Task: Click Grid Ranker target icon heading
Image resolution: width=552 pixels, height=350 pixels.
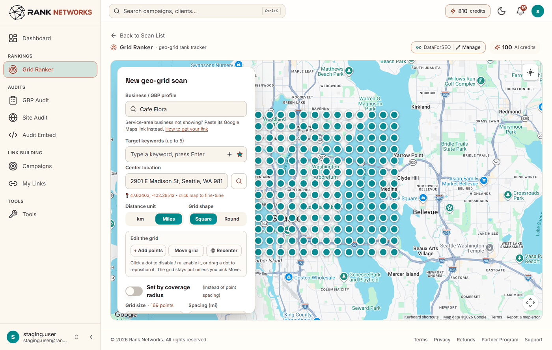Action: click(x=114, y=47)
